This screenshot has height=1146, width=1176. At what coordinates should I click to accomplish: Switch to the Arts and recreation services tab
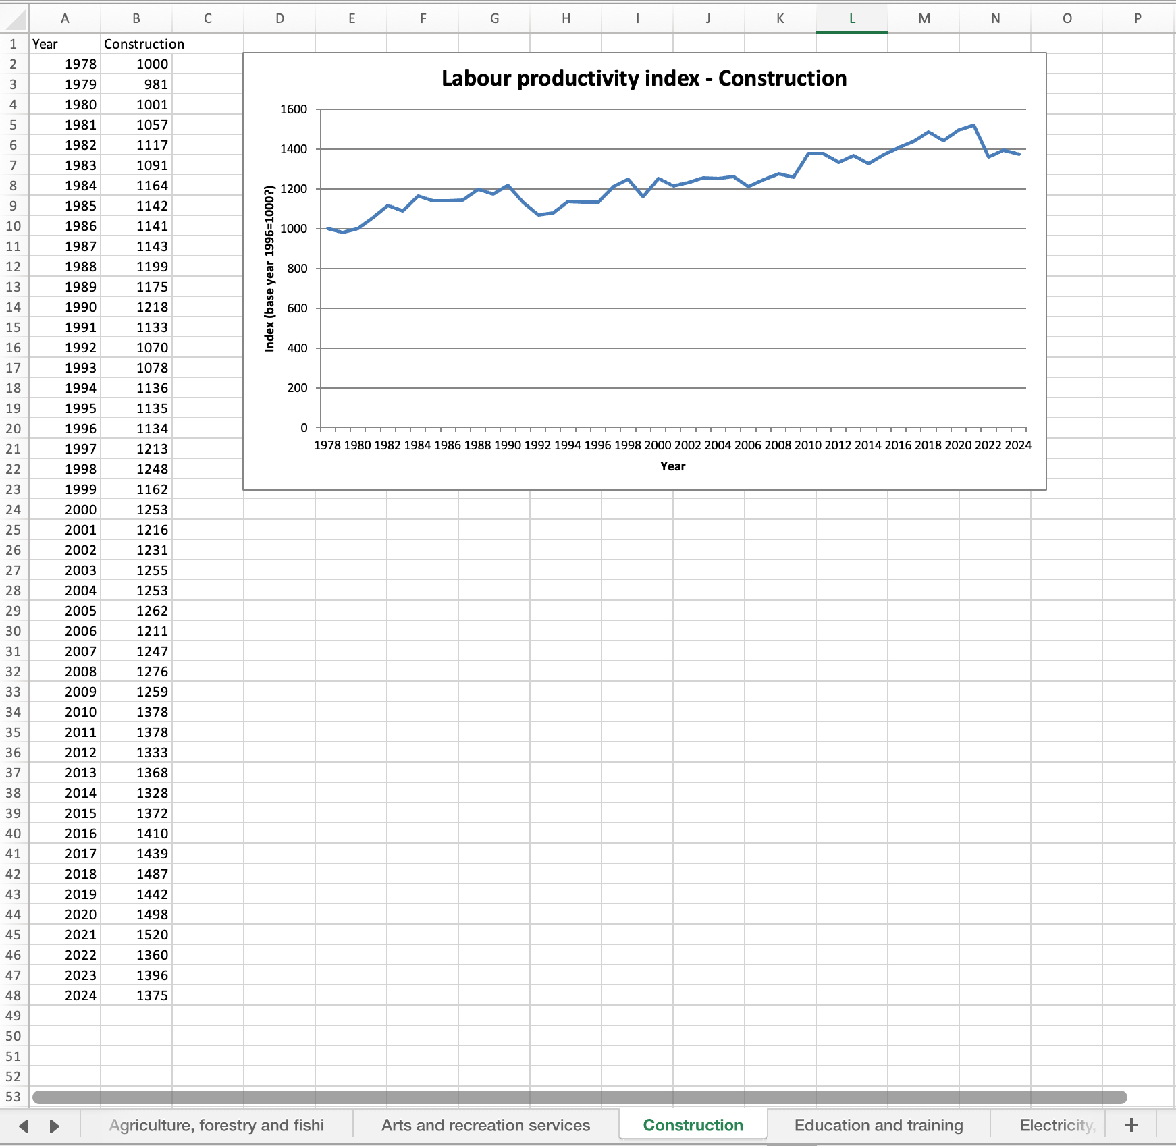[x=485, y=1125]
